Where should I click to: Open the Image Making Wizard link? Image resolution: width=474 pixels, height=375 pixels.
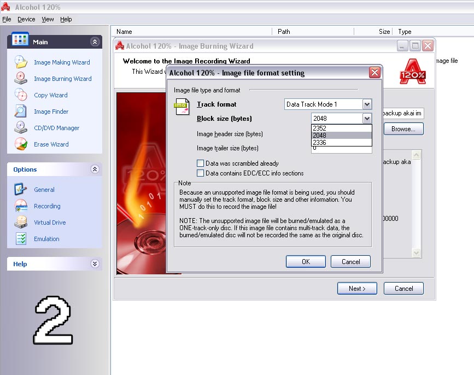point(62,62)
